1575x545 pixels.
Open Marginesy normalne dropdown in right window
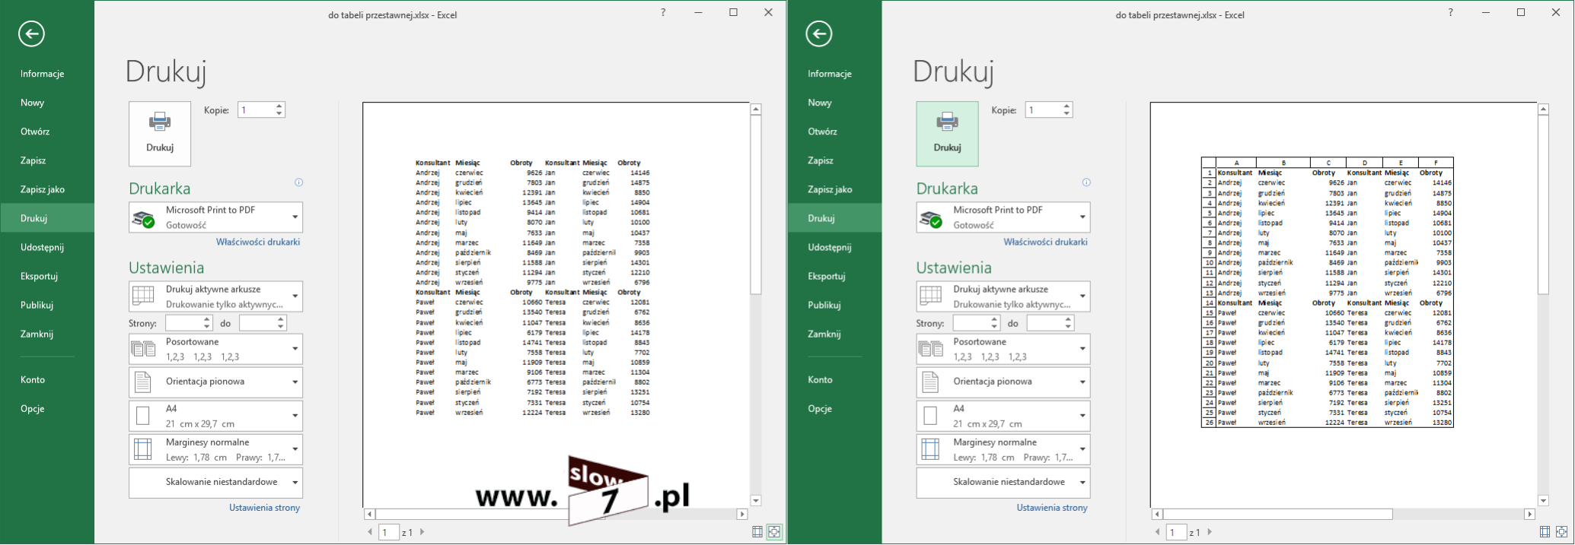(1003, 449)
